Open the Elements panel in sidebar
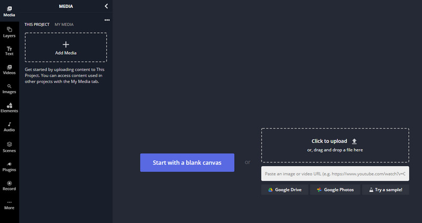Image resolution: width=422 pixels, height=223 pixels. (x=9, y=108)
